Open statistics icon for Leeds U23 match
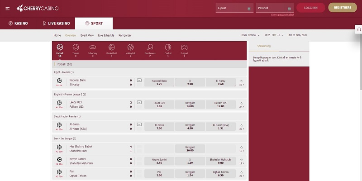This screenshot has height=181, width=362. click(x=139, y=102)
